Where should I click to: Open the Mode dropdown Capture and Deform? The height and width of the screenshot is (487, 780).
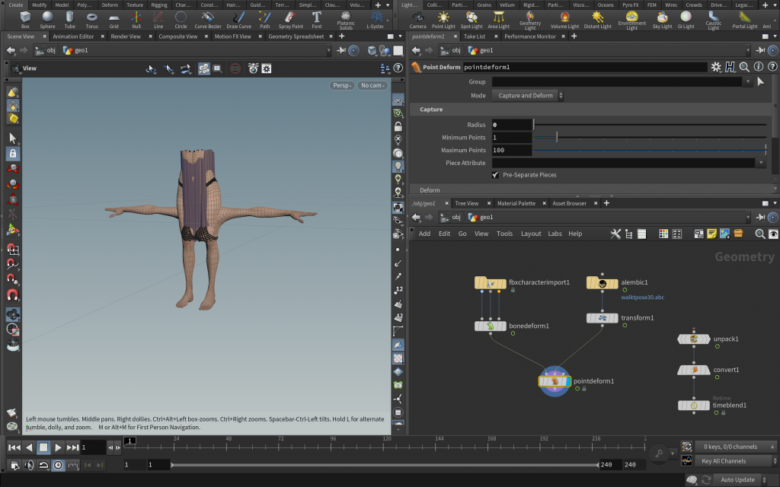point(528,95)
